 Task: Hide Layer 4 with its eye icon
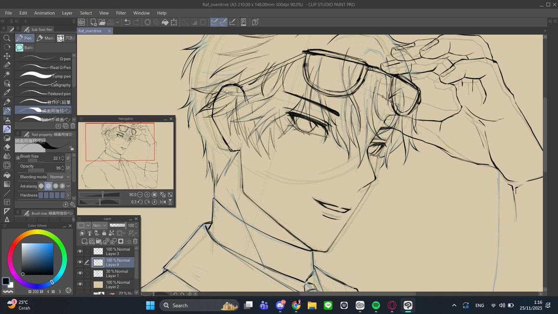[x=80, y=262]
